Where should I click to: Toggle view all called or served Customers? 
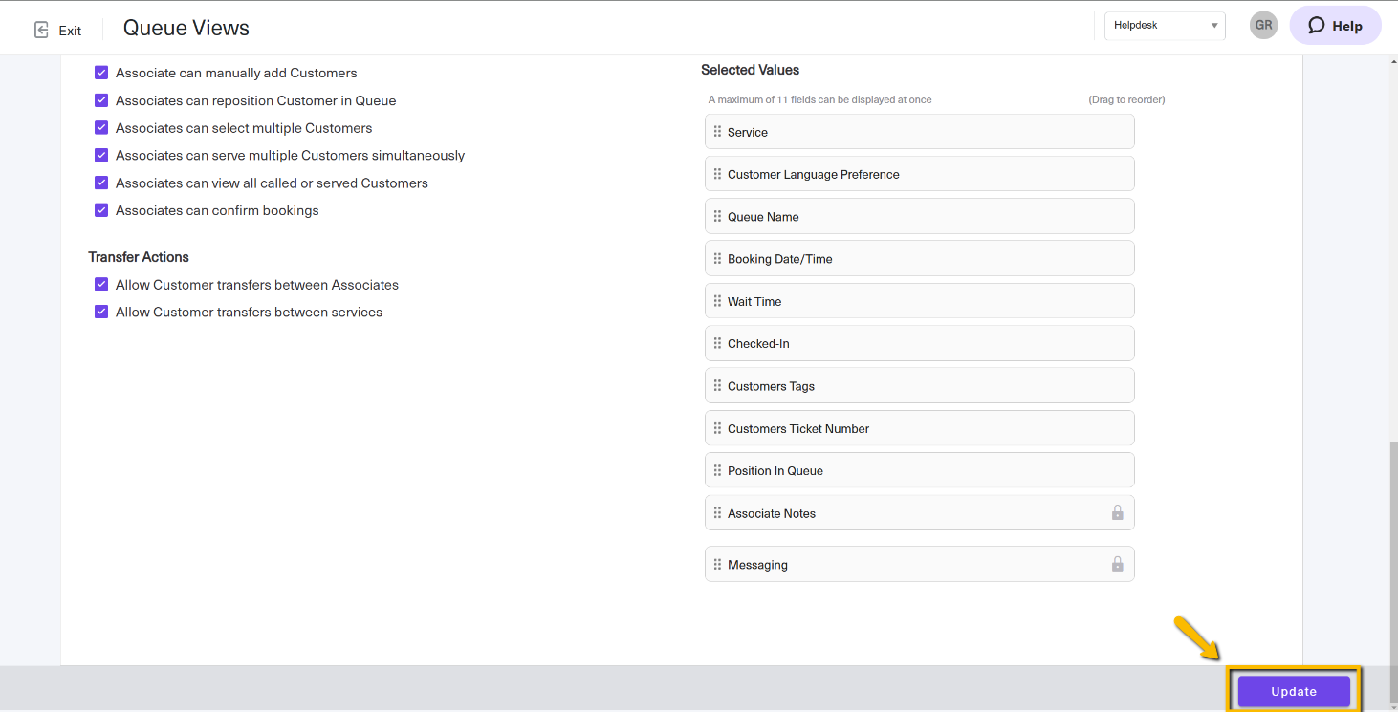(x=101, y=183)
